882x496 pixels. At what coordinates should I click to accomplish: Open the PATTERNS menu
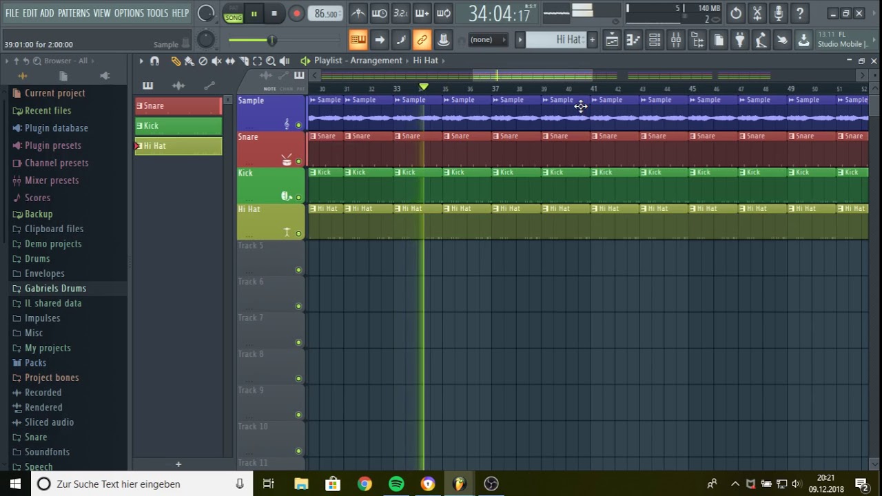pyautogui.click(x=73, y=13)
